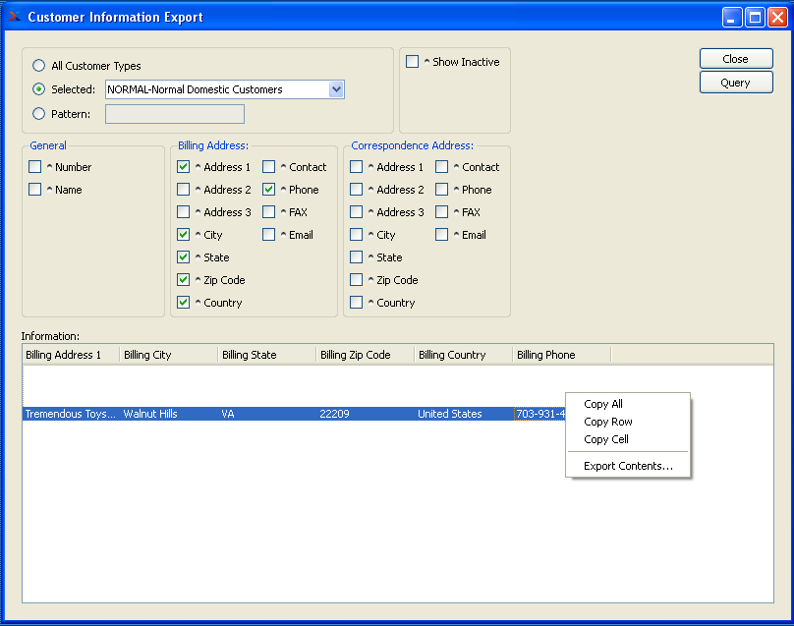Screen dimensions: 794x626
Task: Enable Correspondence Address Country checkbox
Action: pyautogui.click(x=357, y=303)
